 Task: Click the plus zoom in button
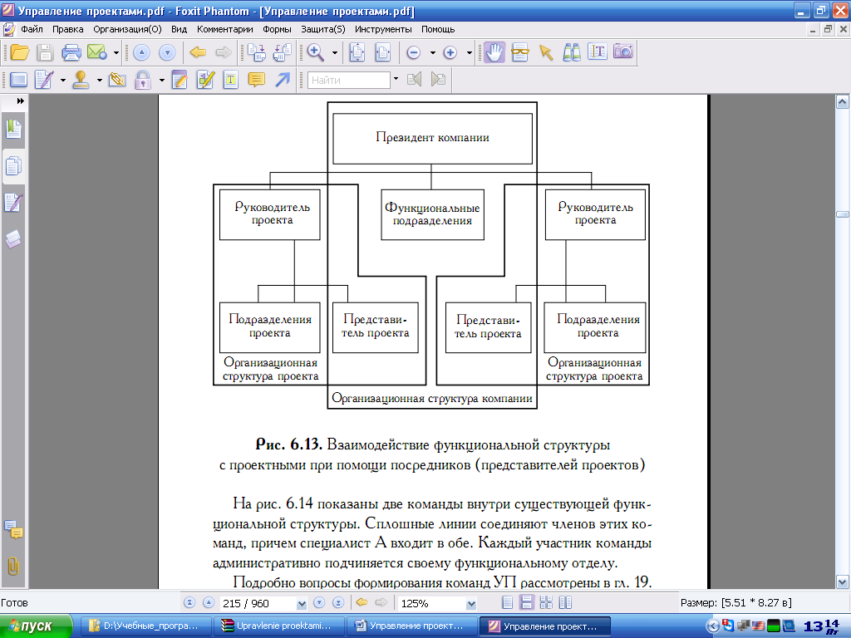450,52
